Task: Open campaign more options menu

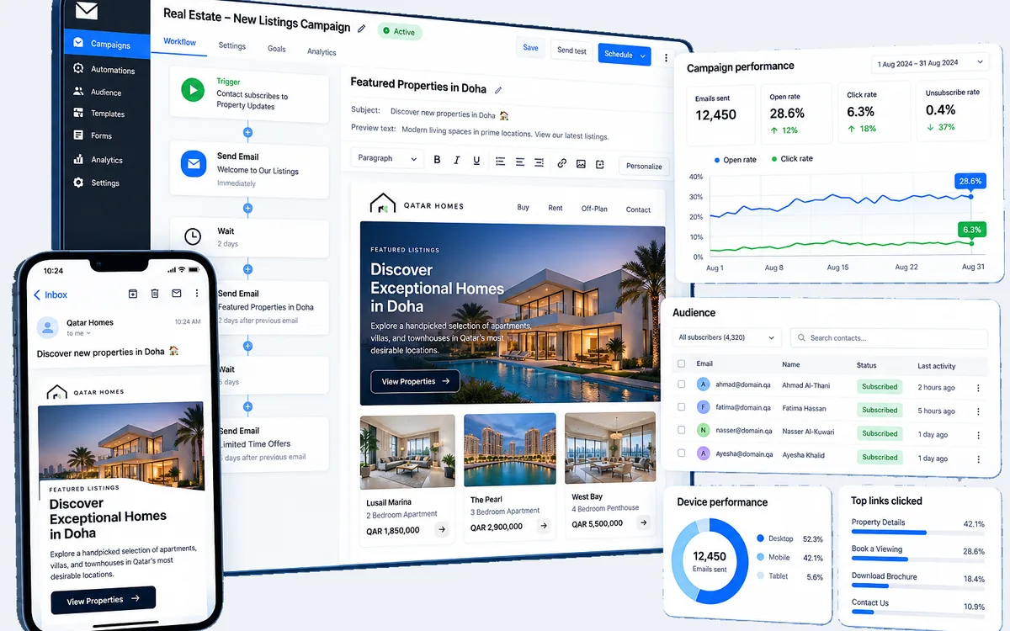Action: (666, 58)
